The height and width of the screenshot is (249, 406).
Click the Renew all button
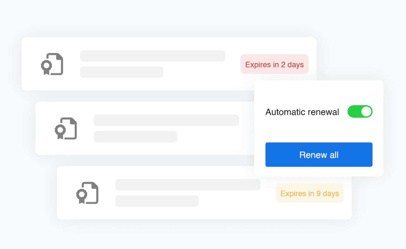[319, 154]
